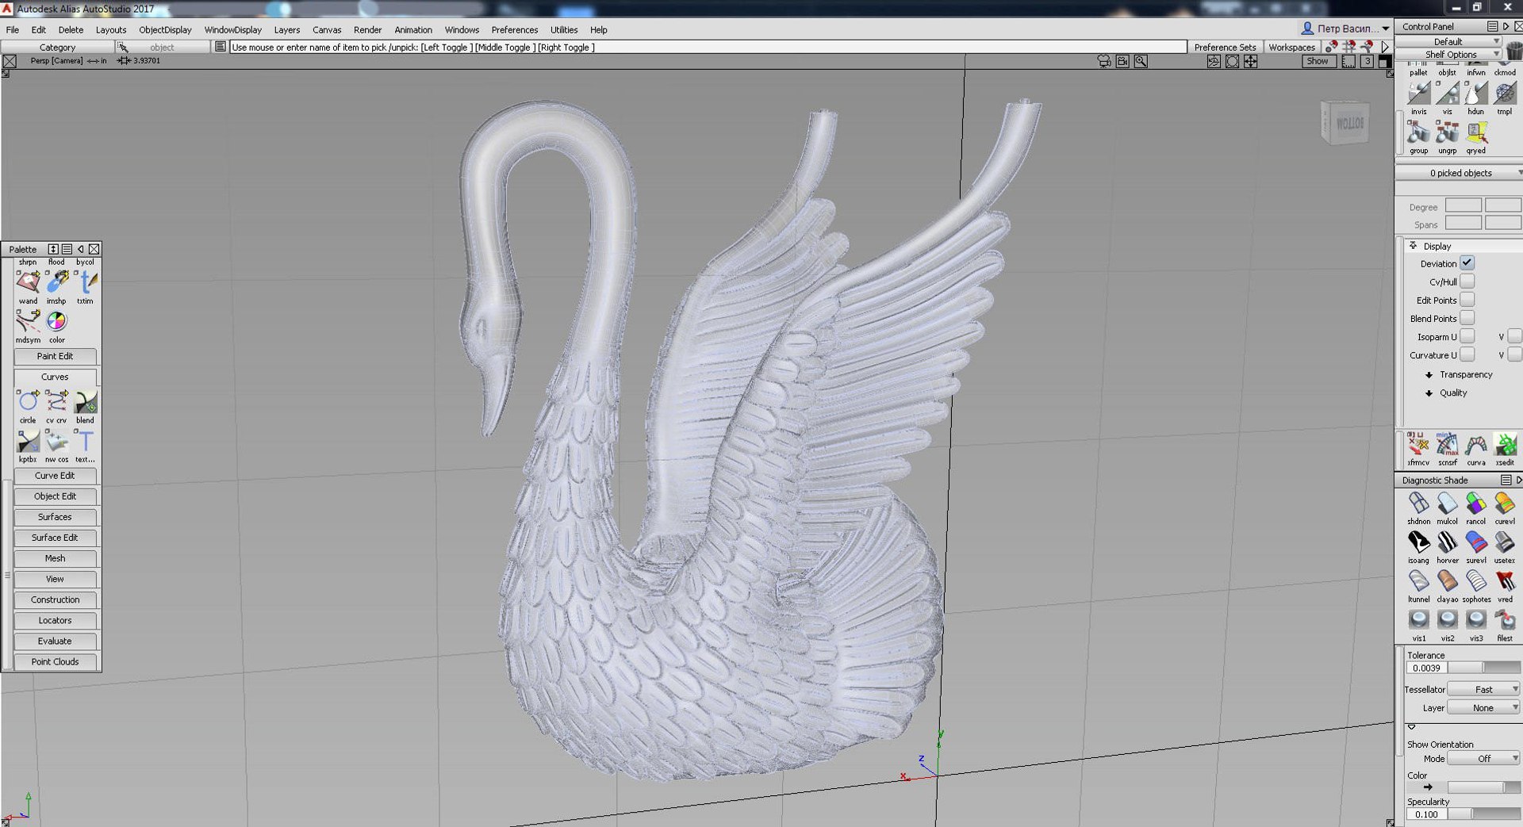Enable the Blend Points checkbox
Viewport: 1523px width, 827px height.
click(1467, 318)
